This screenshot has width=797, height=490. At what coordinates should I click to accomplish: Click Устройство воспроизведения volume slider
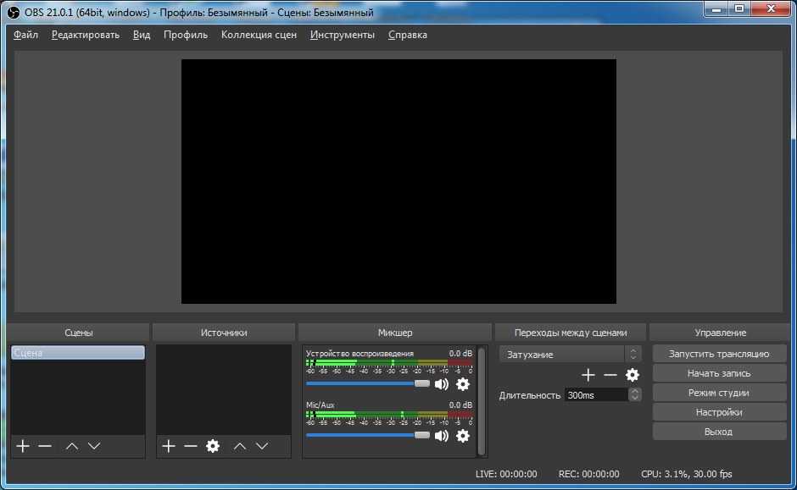click(368, 384)
